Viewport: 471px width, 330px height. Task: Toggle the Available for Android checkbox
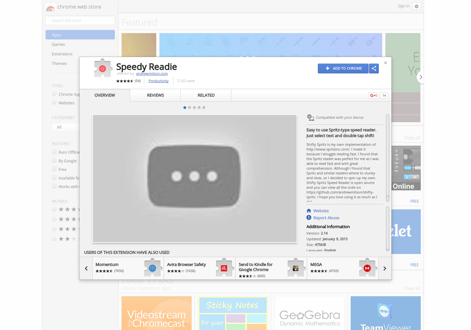click(x=54, y=178)
